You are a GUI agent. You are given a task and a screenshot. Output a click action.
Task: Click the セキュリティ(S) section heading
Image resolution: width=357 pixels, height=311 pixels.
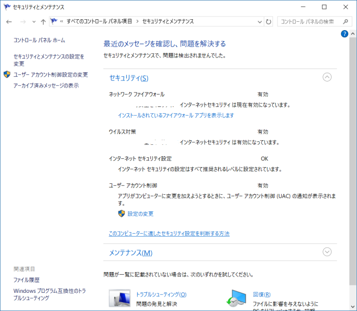pyautogui.click(x=129, y=78)
